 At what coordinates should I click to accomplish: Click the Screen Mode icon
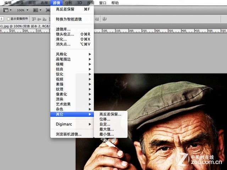click(48, 10)
